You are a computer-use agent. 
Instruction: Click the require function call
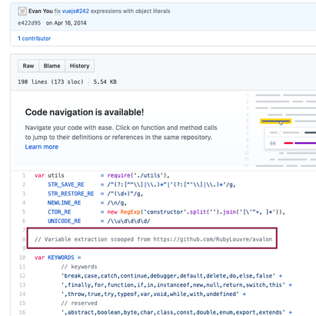119,175
